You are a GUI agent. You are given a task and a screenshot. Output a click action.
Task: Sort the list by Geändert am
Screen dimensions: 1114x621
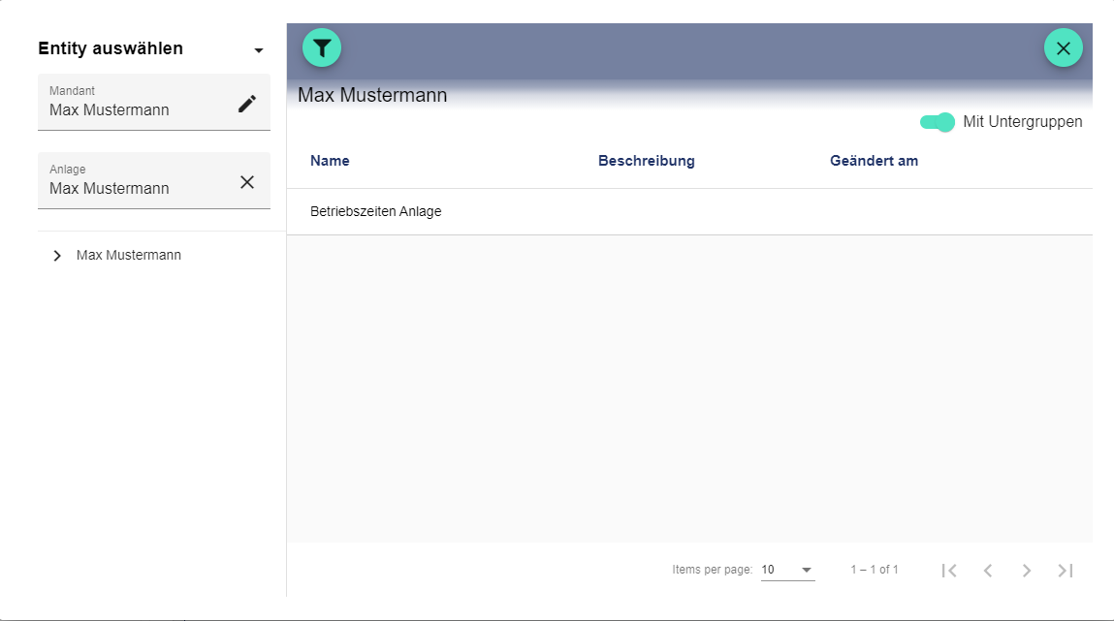(x=874, y=160)
